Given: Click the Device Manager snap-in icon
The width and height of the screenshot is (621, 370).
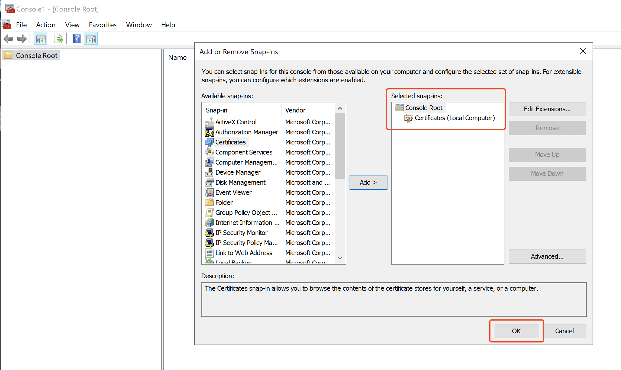Looking at the screenshot, I should (x=209, y=172).
